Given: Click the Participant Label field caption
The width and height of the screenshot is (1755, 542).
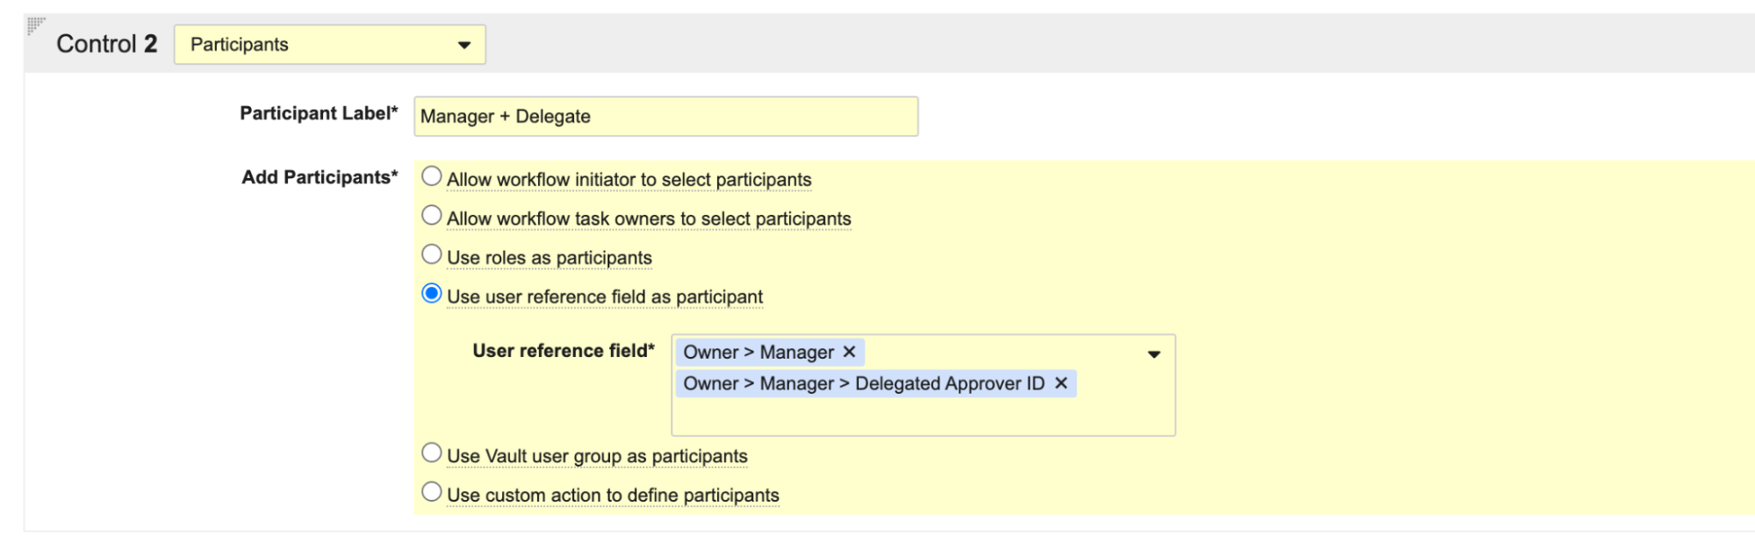Looking at the screenshot, I should coord(318,113).
